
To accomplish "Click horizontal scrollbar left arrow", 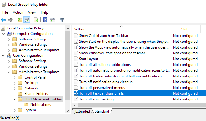I will click(x=75, y=105).
